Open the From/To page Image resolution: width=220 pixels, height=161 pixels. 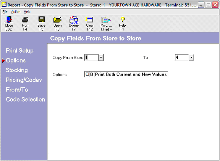17,90
